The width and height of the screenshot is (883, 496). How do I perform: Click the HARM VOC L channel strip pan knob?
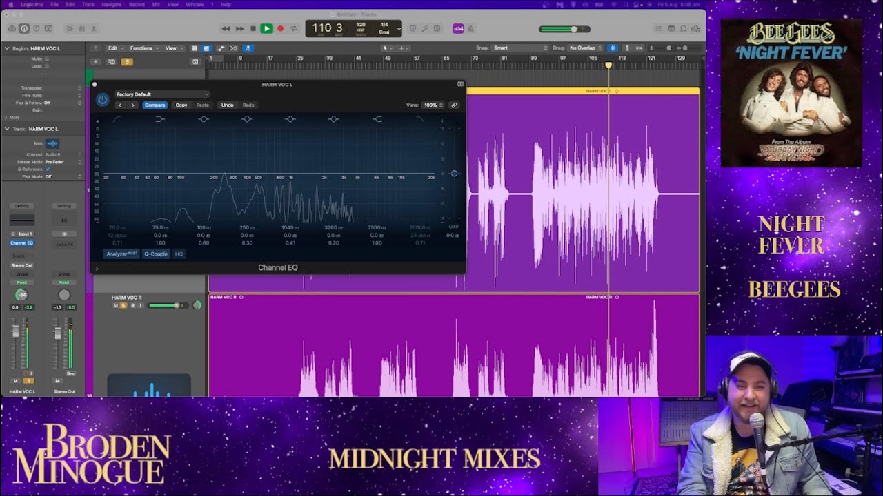22,295
